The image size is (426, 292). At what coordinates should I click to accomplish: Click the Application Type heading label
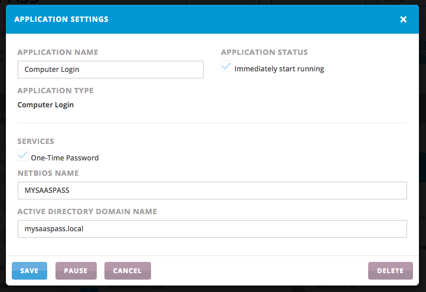55,91
